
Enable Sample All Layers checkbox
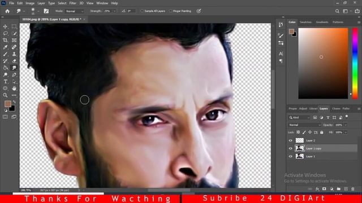click(142, 11)
